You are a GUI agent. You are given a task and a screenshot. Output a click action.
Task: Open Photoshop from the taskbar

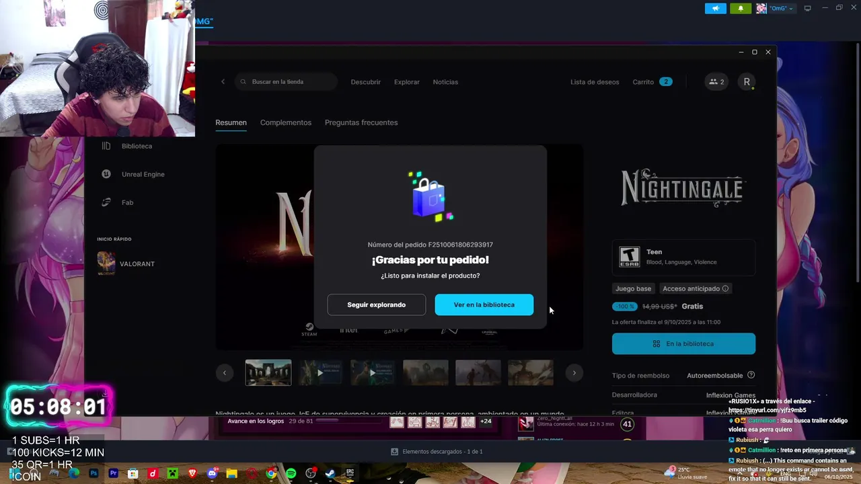tap(93, 473)
